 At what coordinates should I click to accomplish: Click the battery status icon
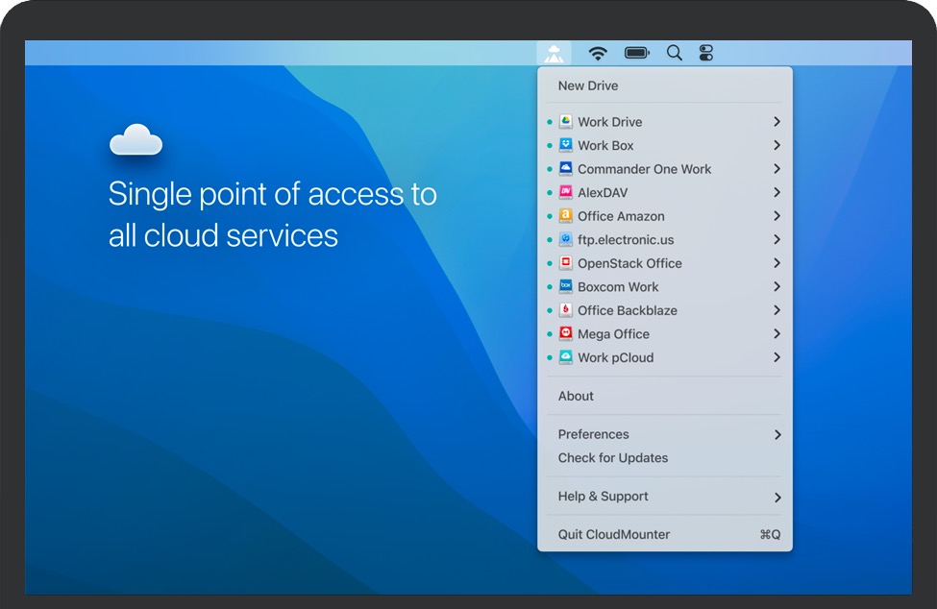(637, 53)
